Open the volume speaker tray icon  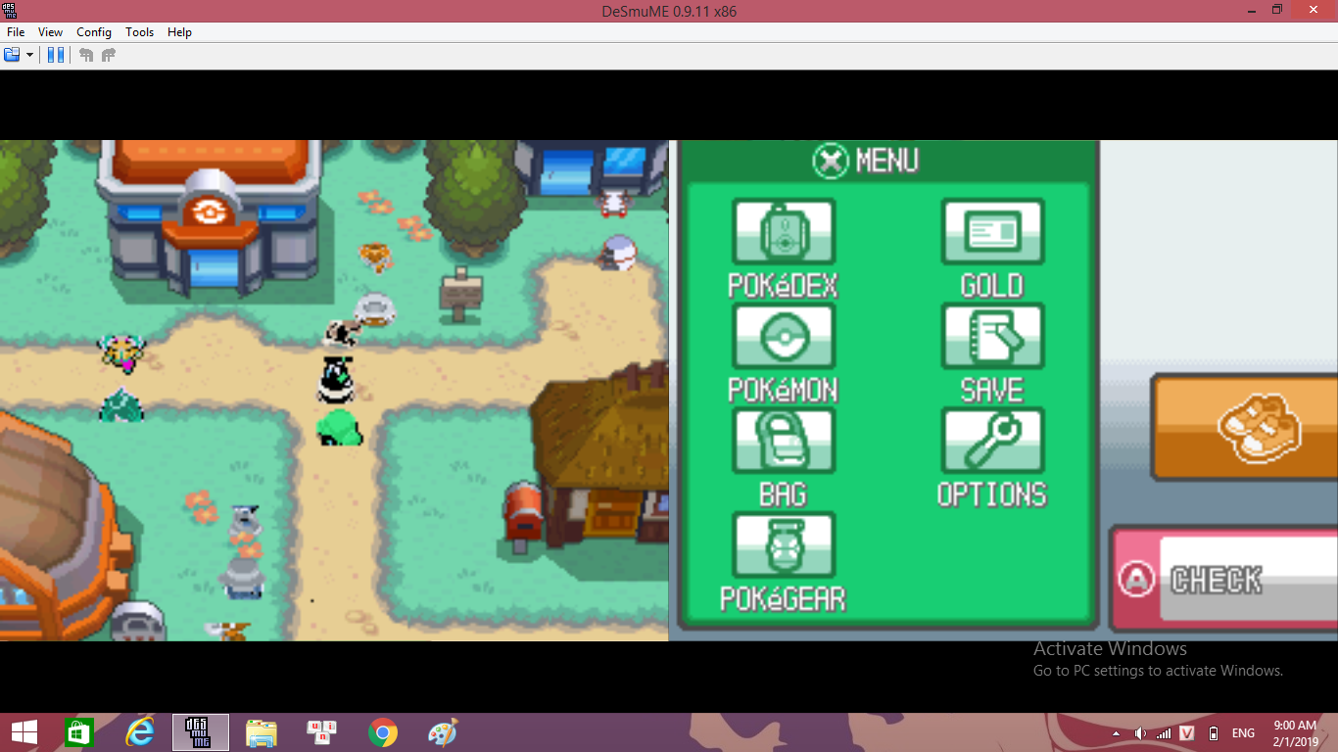point(1140,733)
